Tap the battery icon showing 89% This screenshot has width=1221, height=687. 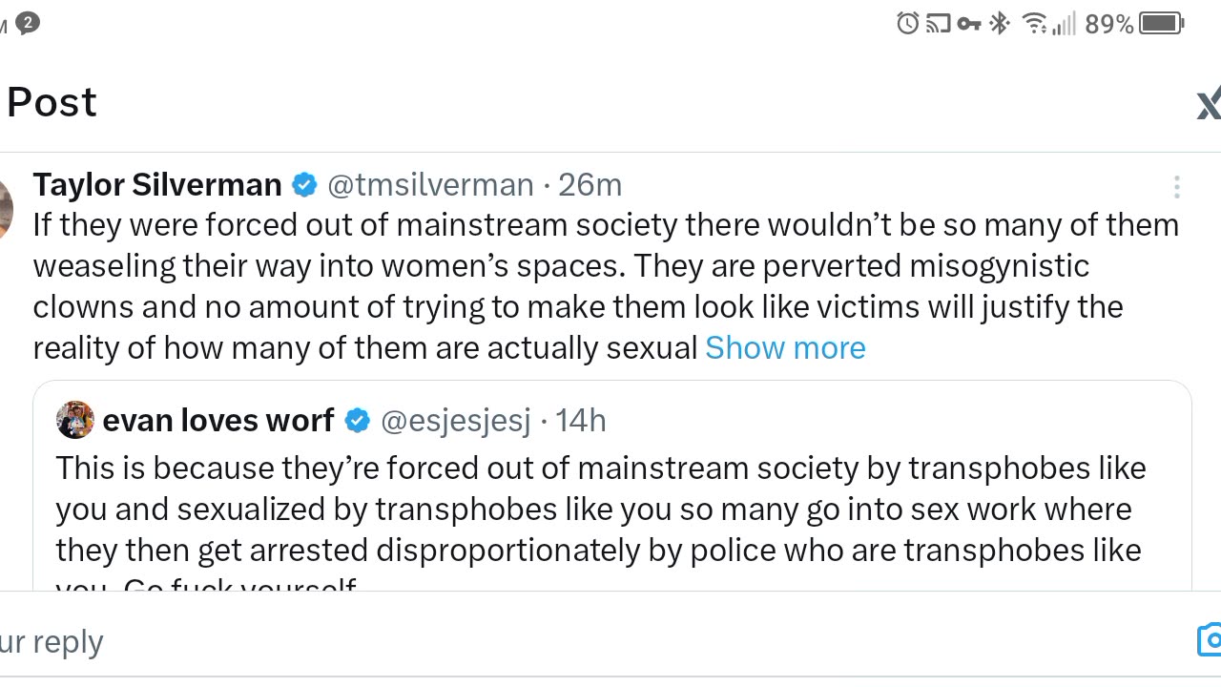click(1161, 23)
